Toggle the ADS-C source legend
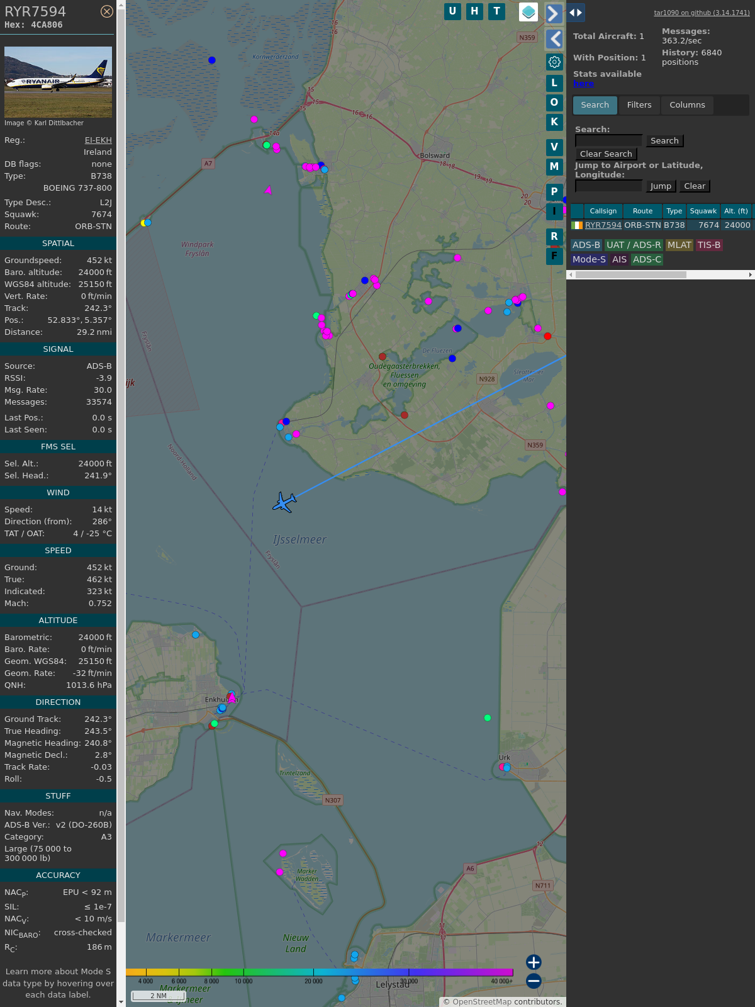This screenshot has height=1007, width=755. pos(647,260)
